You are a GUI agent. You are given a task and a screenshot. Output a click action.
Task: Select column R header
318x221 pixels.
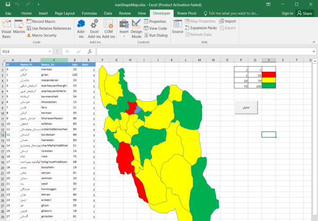point(269,60)
